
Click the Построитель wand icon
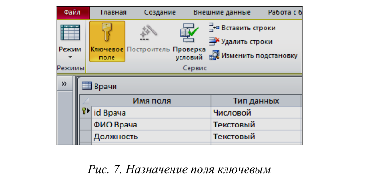(148, 33)
